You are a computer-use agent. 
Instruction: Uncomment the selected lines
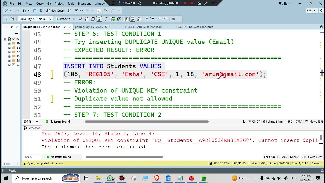click(152, 19)
